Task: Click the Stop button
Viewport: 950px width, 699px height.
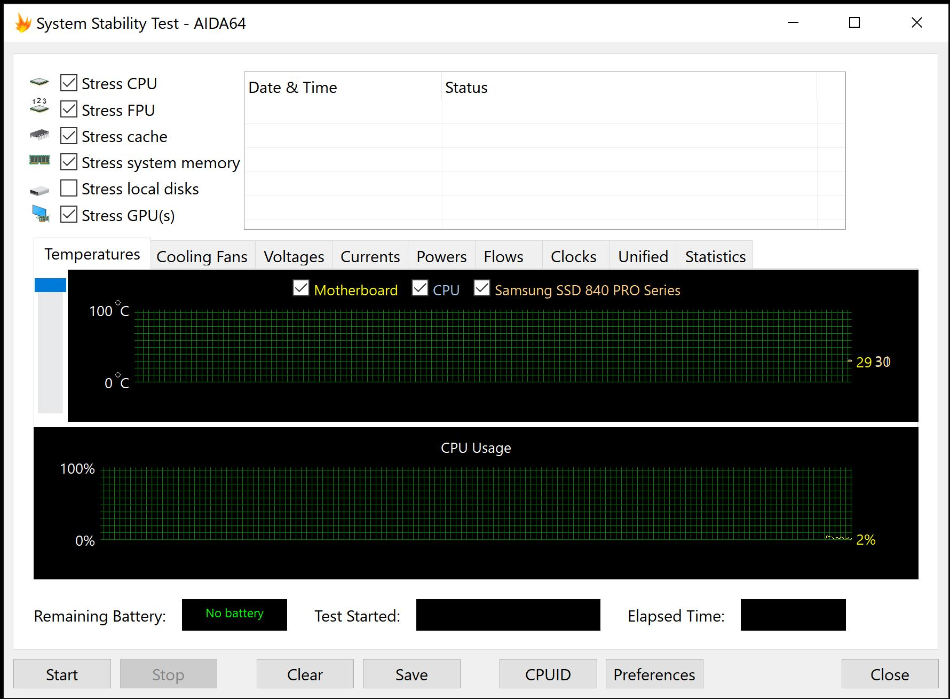Action: tap(169, 674)
